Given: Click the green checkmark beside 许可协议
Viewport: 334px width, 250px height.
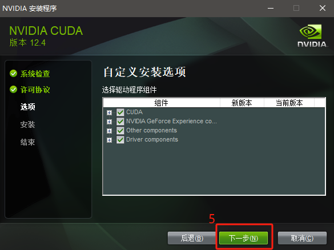Looking at the screenshot, I should point(14,90).
